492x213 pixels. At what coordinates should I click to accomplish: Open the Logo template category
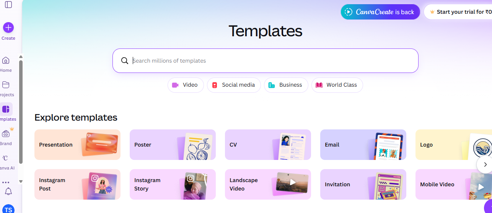tap(454, 145)
